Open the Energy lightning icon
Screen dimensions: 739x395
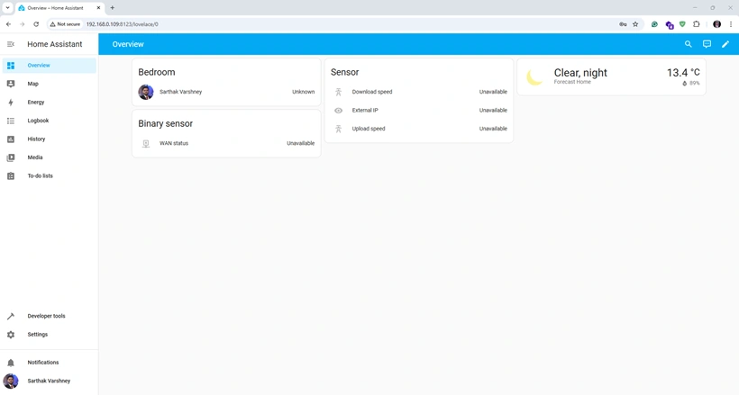(x=11, y=103)
